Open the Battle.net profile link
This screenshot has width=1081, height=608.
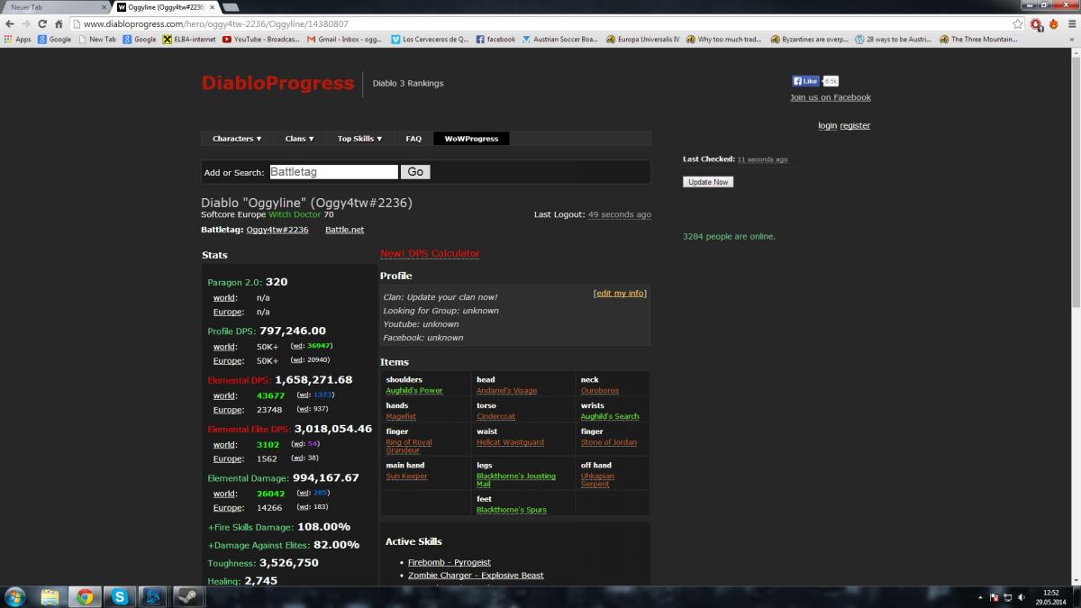coord(344,231)
